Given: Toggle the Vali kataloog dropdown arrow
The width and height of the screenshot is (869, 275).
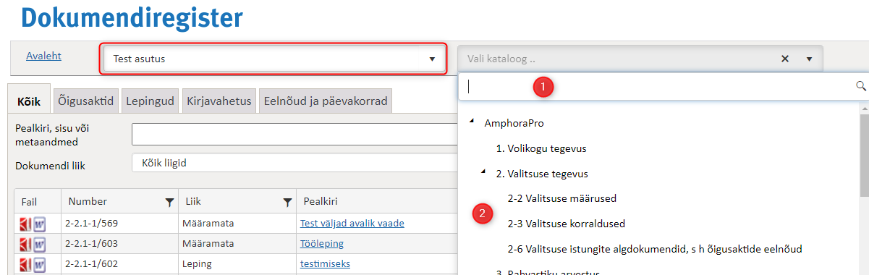Looking at the screenshot, I should [x=809, y=59].
